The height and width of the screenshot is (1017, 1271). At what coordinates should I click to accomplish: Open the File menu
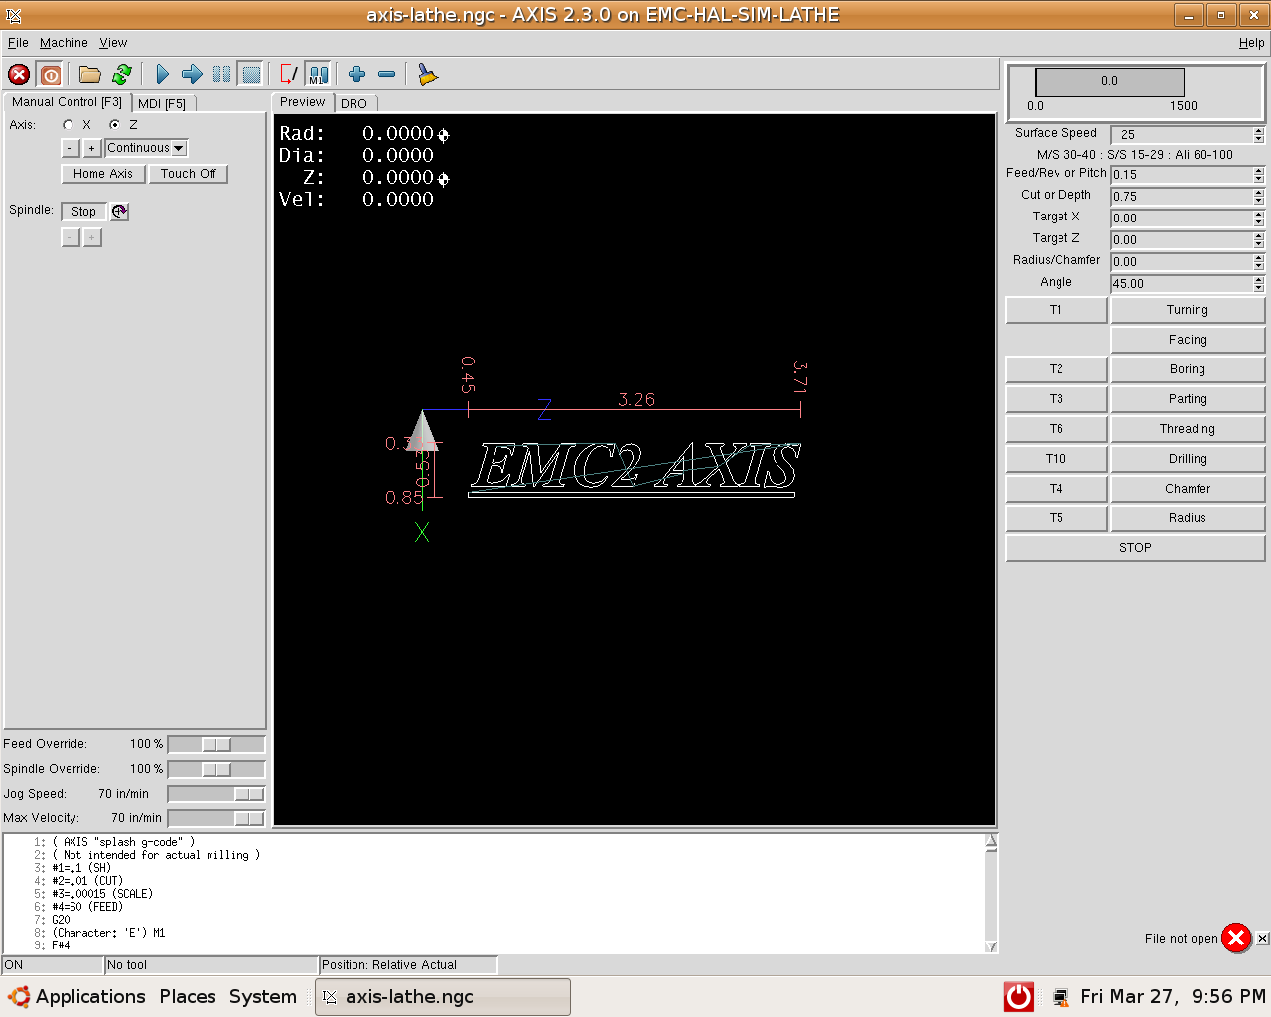(18, 43)
